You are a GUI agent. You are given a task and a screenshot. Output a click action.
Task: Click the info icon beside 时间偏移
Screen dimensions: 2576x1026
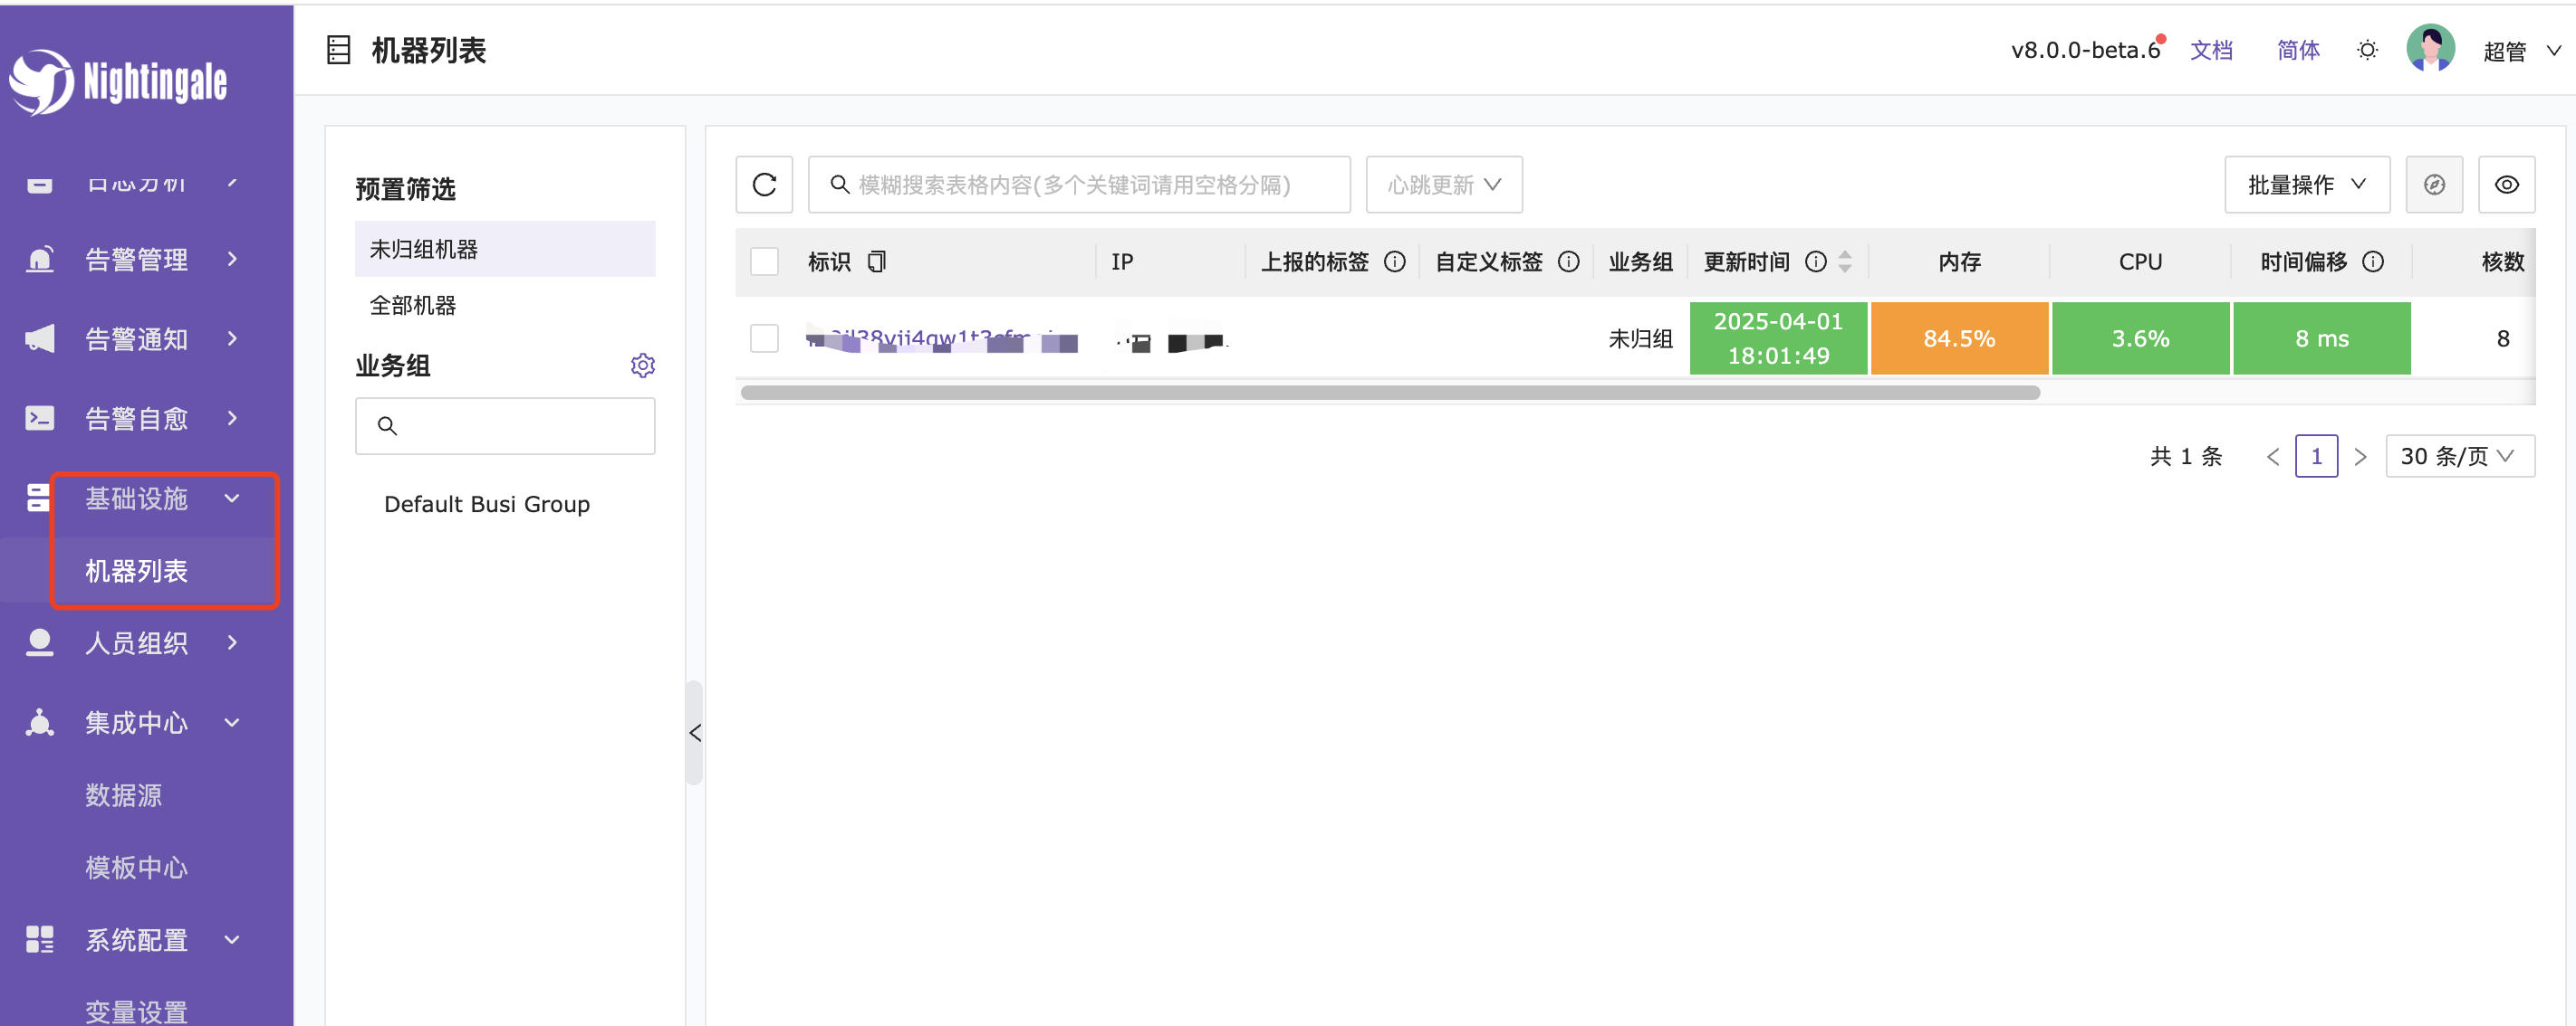[2373, 261]
